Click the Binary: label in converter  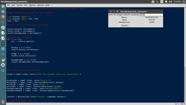pyautogui.click(x=124, y=17)
